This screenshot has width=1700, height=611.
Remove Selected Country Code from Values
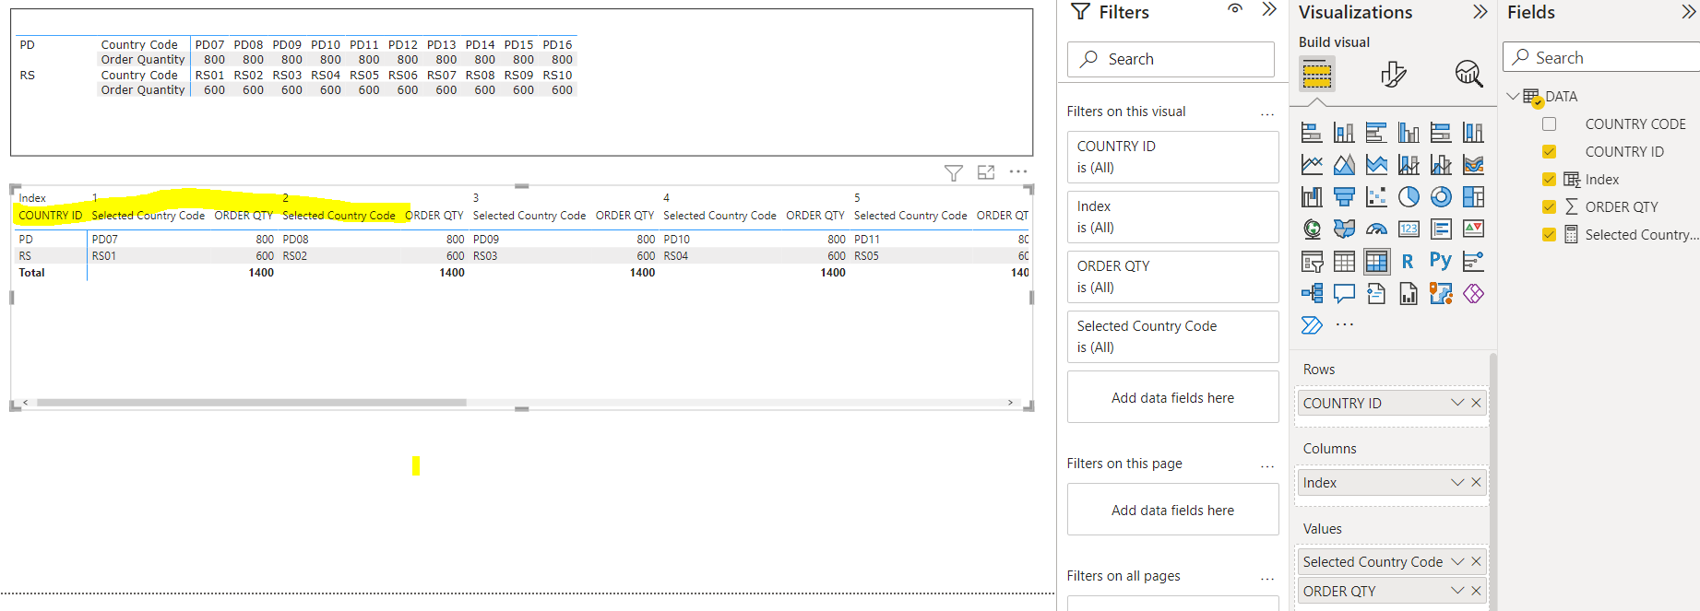[1476, 561]
